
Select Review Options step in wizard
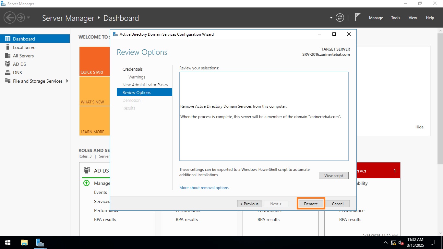(144, 92)
